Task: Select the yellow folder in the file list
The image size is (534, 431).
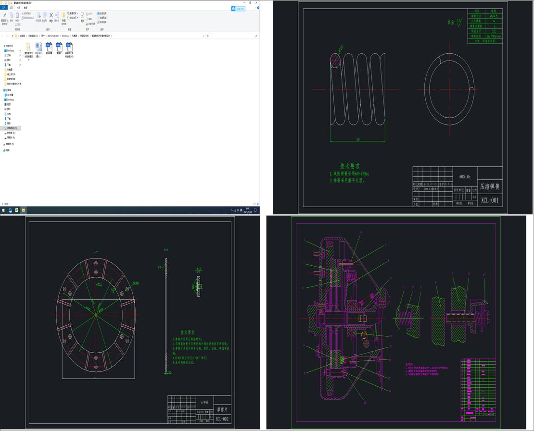Action: [28, 47]
